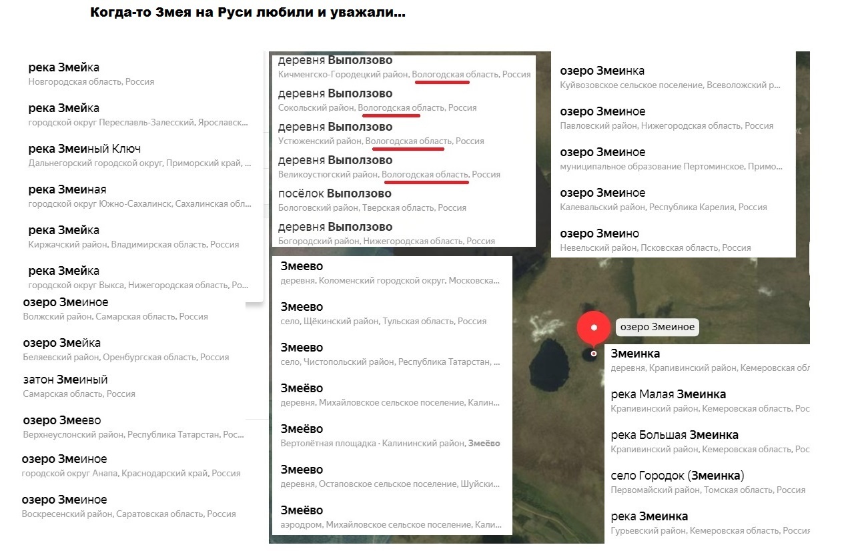Click the small dot marker below the red pin
The image size is (850, 551).
coord(594,354)
